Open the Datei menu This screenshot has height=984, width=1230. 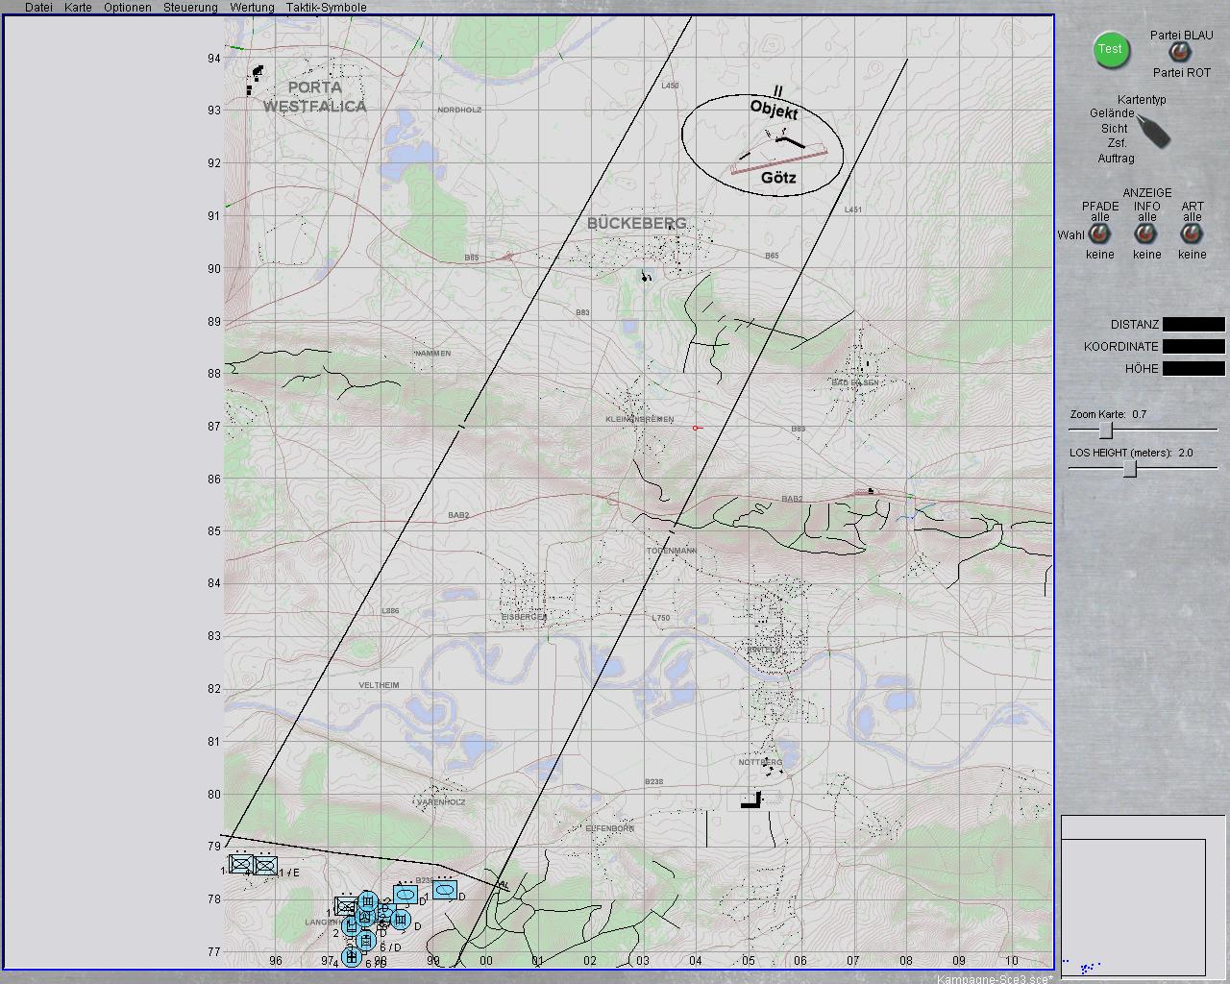38,8
